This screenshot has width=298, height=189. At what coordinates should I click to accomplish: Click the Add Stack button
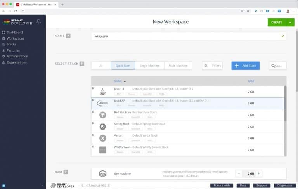246,66
